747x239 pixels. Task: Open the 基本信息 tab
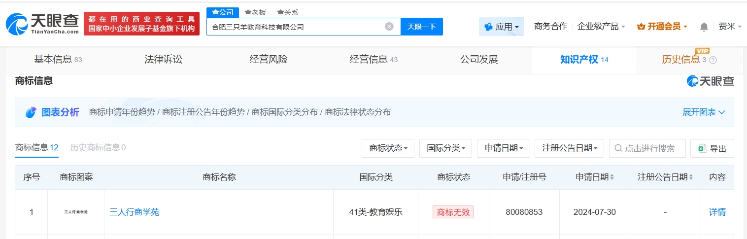coord(58,60)
